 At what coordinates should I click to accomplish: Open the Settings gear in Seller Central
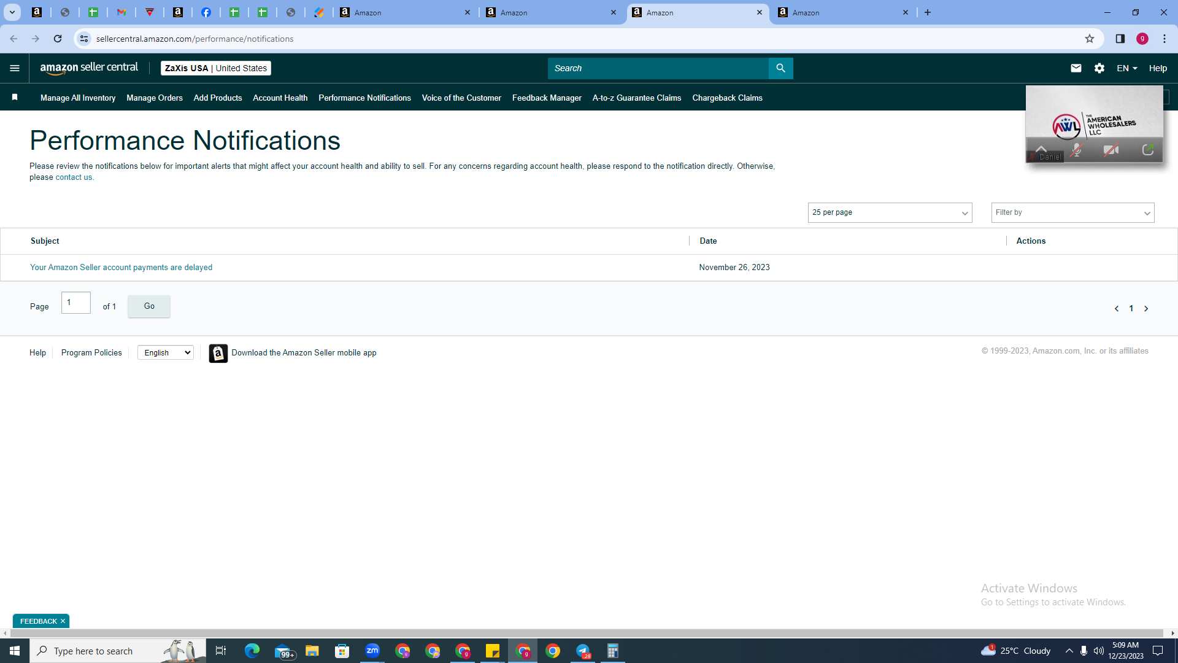coord(1099,68)
